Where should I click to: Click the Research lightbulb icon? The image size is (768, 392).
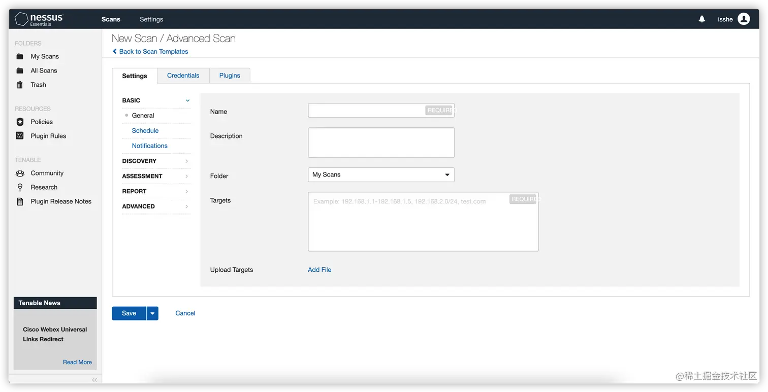[20, 187]
